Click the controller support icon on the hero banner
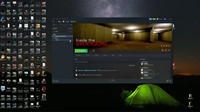 169,46
